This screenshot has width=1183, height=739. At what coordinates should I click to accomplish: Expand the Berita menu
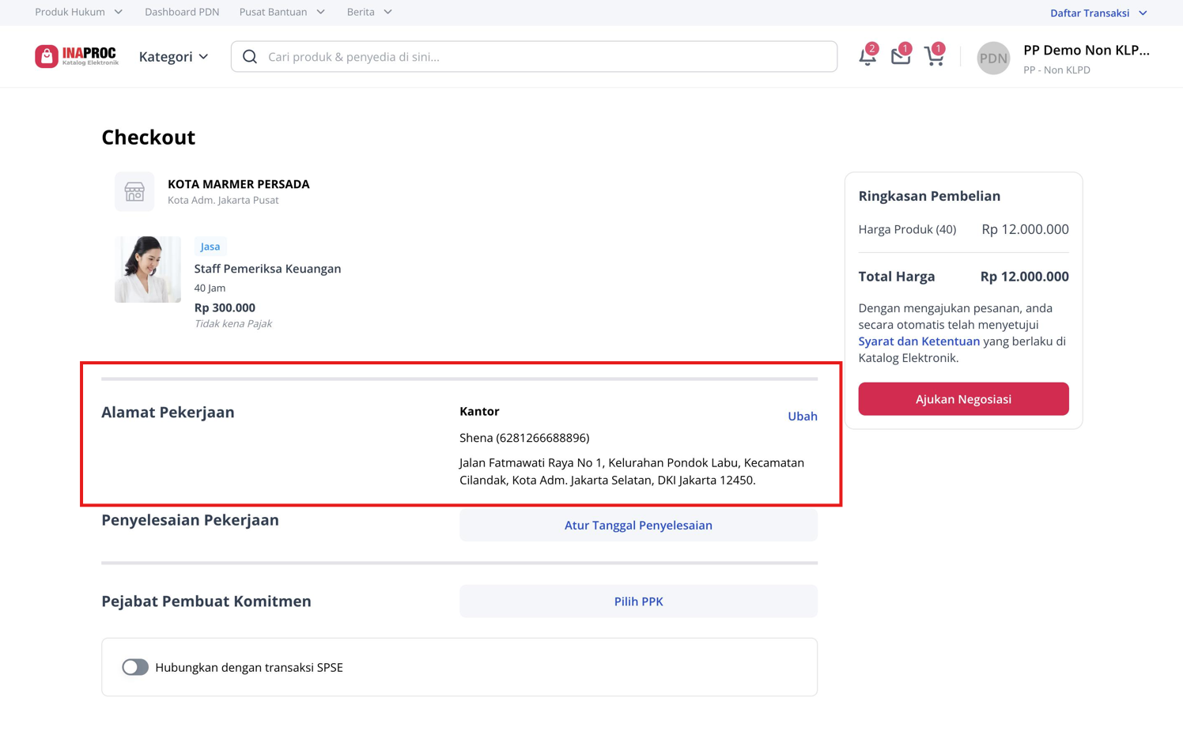(x=369, y=12)
